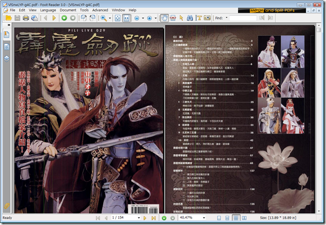Select the Hand tool
326x225 pixels.
pyautogui.click(x=165, y=18)
